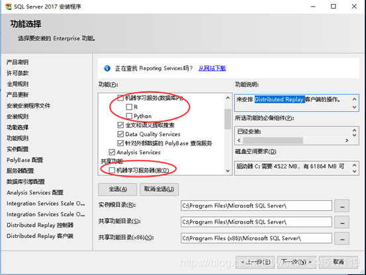Click the 取消全选(U) button
Image resolution: width=366 pixels, height=275 pixels.
tap(160, 189)
